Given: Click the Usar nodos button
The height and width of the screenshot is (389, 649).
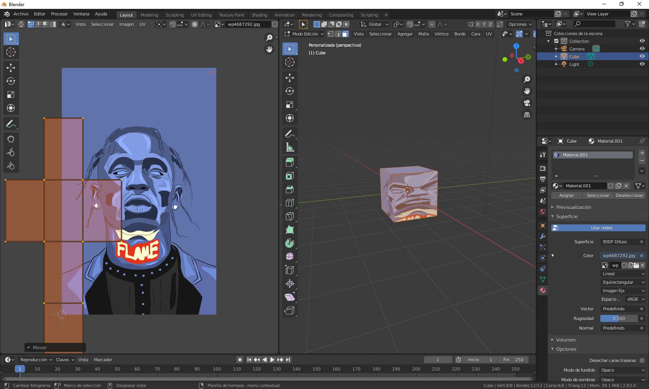Looking at the screenshot, I should (x=598, y=228).
